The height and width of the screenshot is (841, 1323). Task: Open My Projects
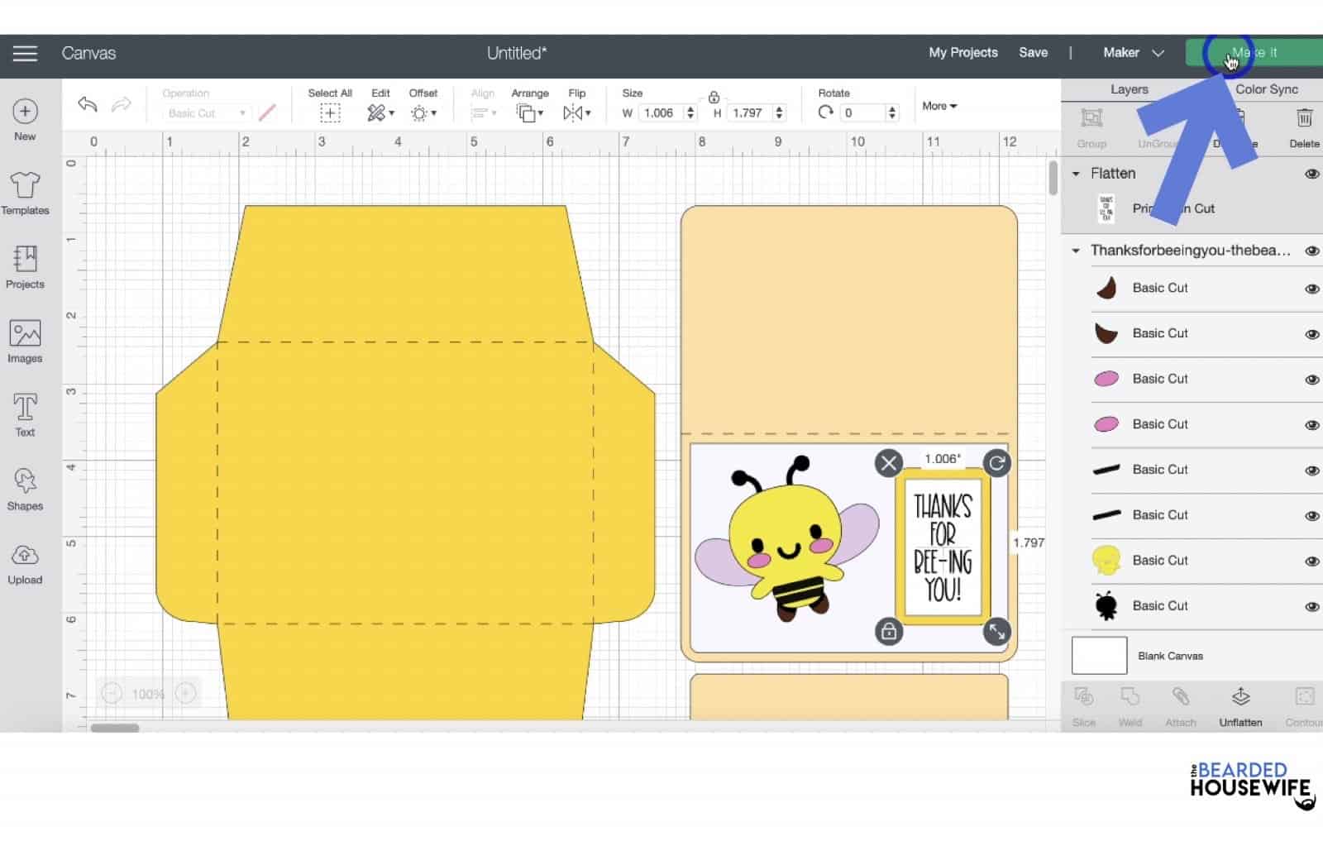point(963,53)
